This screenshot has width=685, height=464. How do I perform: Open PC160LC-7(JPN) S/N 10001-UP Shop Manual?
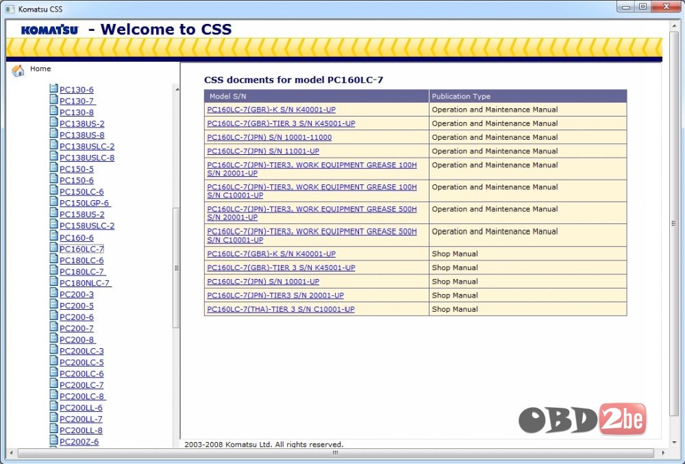click(x=263, y=282)
